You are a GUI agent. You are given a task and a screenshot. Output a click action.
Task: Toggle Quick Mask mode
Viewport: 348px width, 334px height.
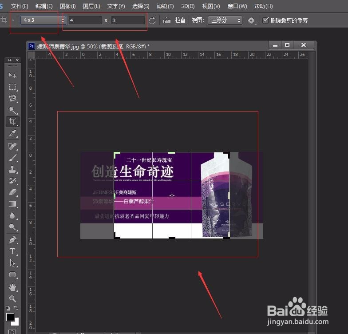pos(12,332)
